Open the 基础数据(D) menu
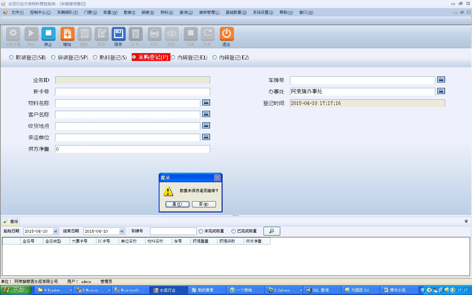The image size is (472, 295). 236,12
